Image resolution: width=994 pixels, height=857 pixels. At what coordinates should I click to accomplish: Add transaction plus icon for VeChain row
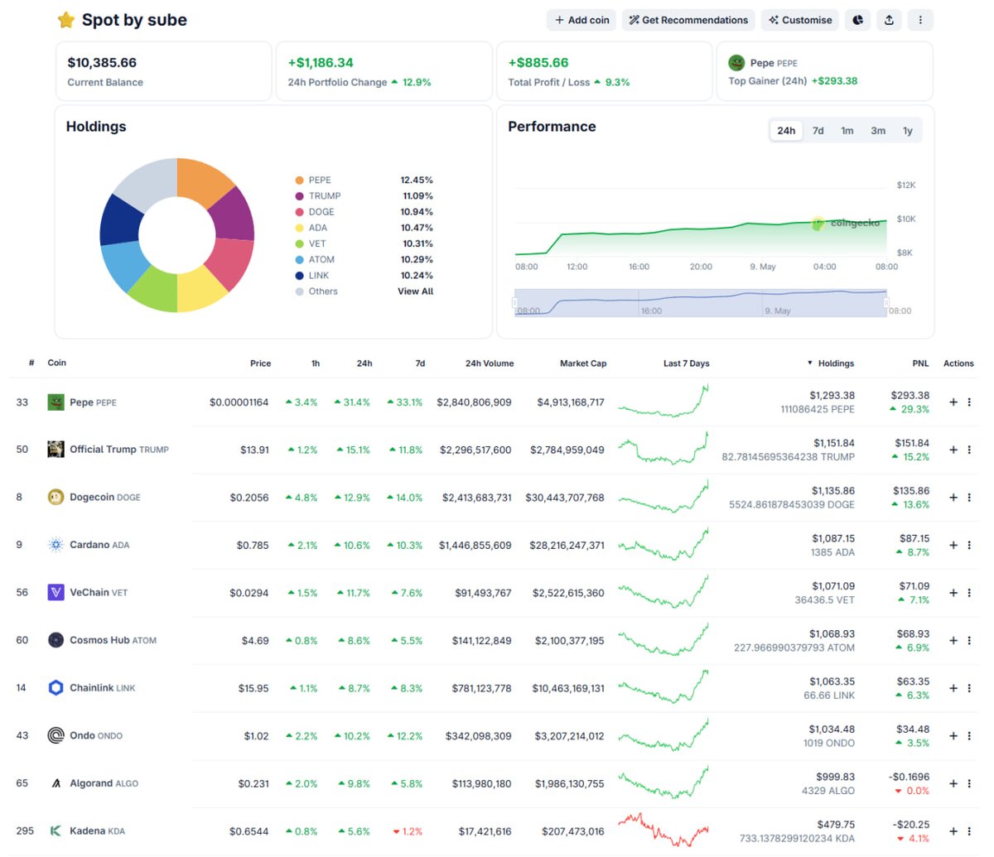[953, 593]
